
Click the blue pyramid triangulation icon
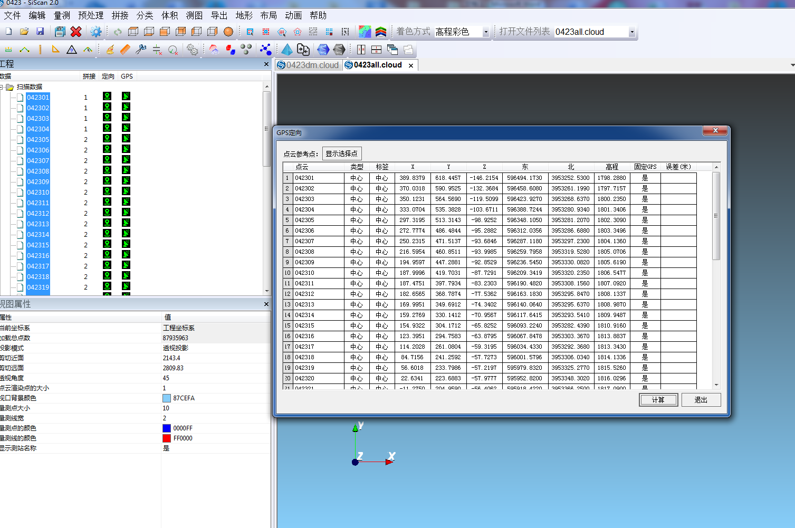286,50
